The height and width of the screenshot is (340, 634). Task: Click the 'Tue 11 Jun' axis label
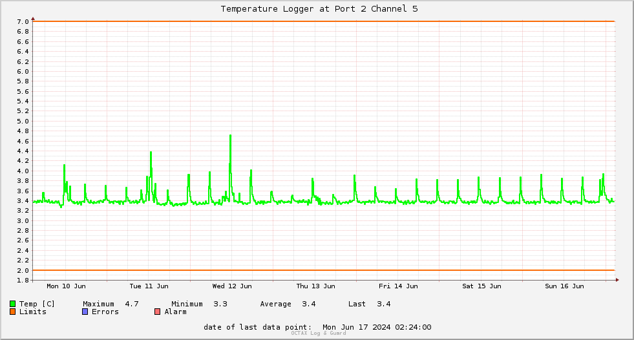[149, 286]
